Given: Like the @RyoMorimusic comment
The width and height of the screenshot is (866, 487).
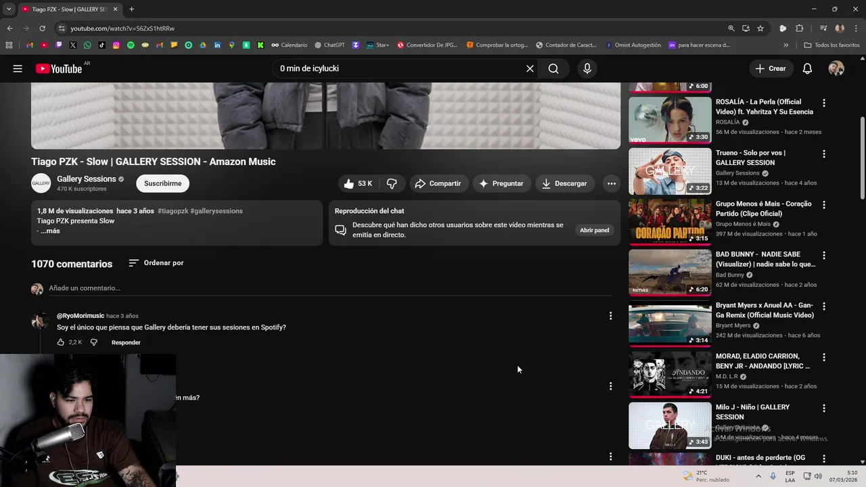Looking at the screenshot, I should (60, 342).
